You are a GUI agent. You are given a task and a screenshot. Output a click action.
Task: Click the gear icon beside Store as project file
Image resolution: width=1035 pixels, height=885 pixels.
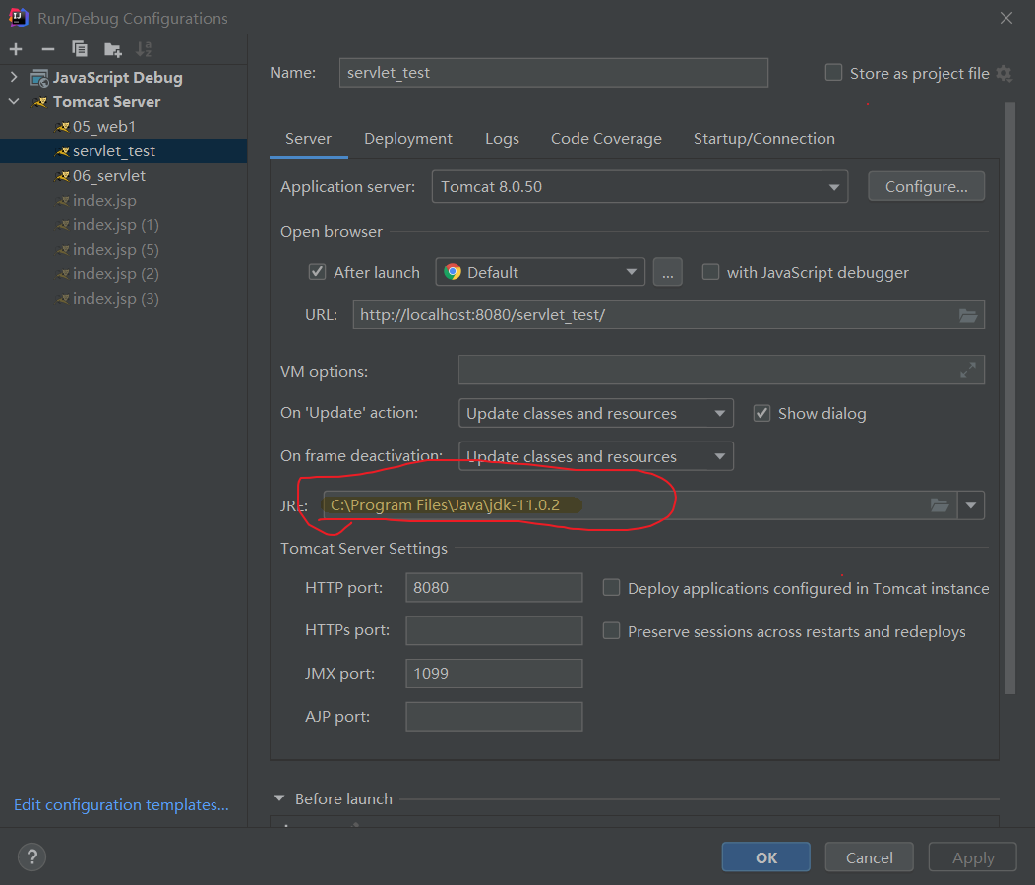pyautogui.click(x=1004, y=73)
